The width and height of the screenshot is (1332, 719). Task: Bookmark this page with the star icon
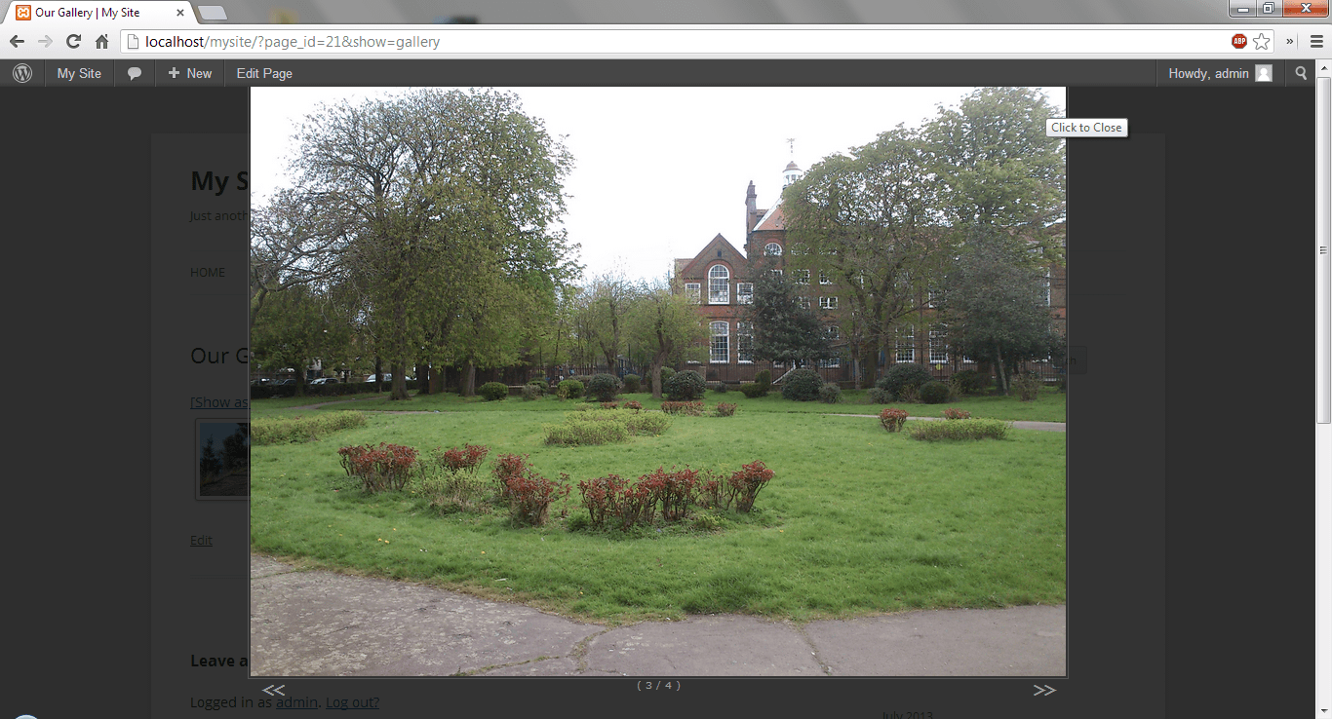tap(1262, 42)
